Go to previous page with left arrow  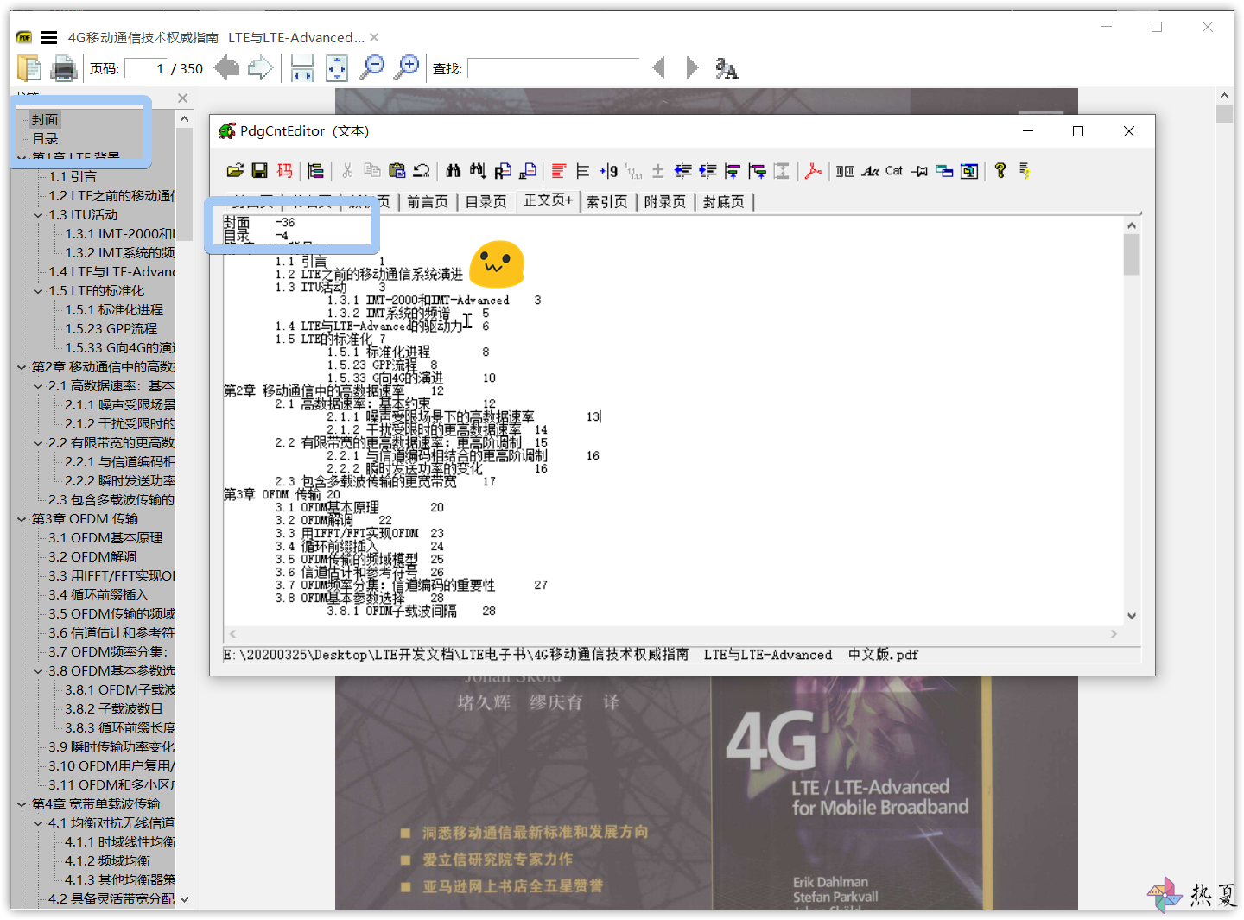point(226,67)
